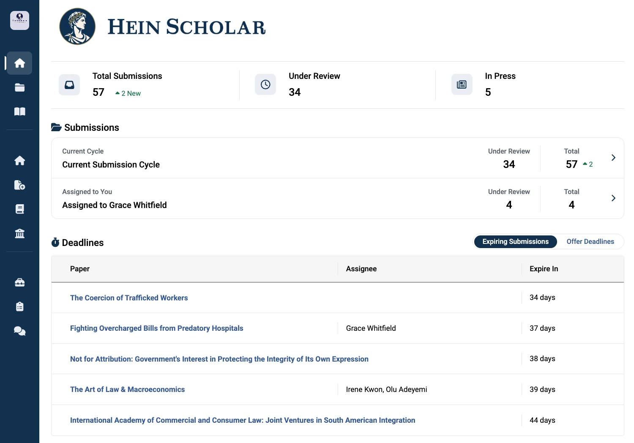This screenshot has height=443, width=634.
Task: Switch to the Offer Deadlines tab
Action: tap(590, 242)
